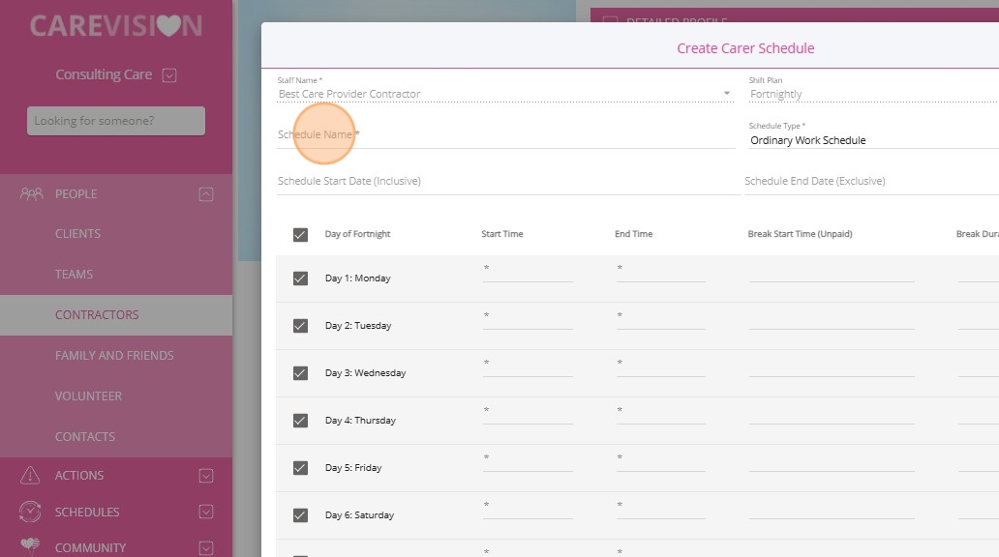
Task: Open Teams in the sidebar
Action: (x=74, y=275)
